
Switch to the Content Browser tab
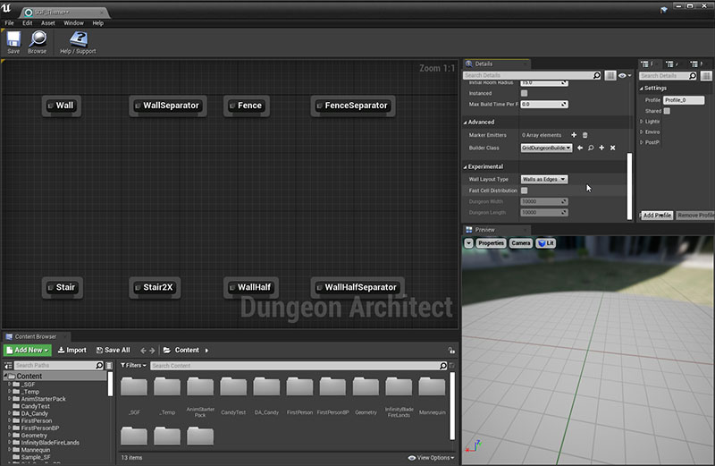tap(36, 337)
